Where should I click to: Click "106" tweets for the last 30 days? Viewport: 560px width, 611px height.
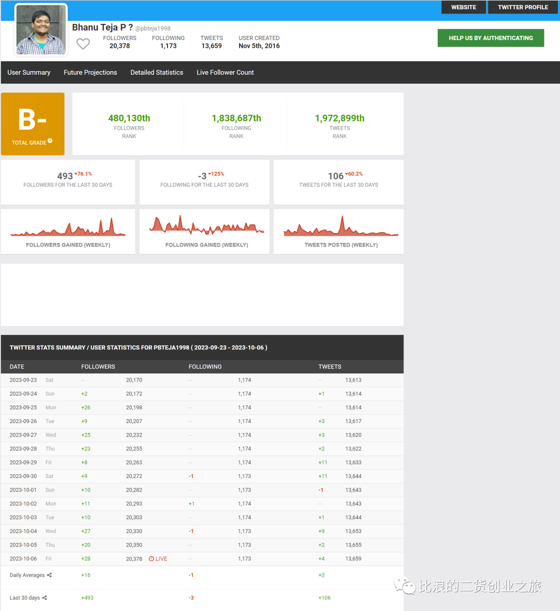point(336,176)
